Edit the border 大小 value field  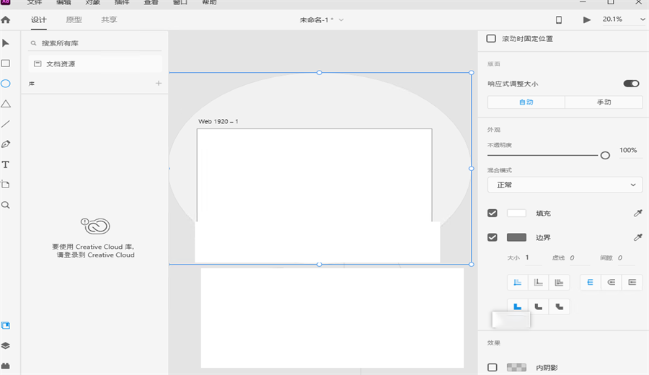(x=533, y=257)
